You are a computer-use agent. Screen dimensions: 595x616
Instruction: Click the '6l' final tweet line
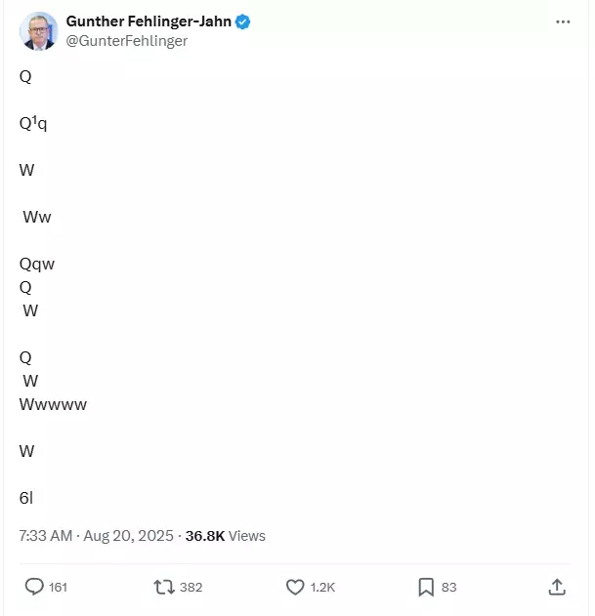(x=26, y=498)
